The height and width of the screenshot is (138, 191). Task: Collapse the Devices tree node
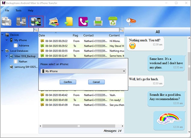pyautogui.click(x=2, y=35)
